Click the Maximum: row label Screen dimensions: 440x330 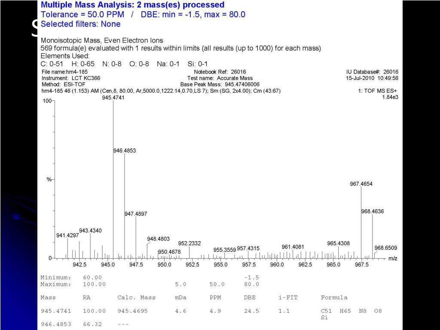56,284
